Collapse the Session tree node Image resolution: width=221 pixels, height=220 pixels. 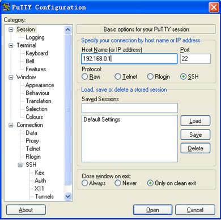click(11, 29)
